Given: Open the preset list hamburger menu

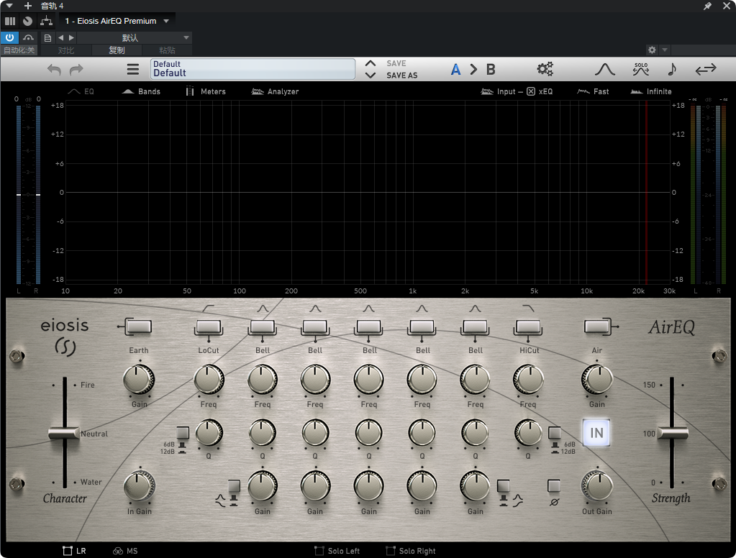Looking at the screenshot, I should (x=133, y=70).
